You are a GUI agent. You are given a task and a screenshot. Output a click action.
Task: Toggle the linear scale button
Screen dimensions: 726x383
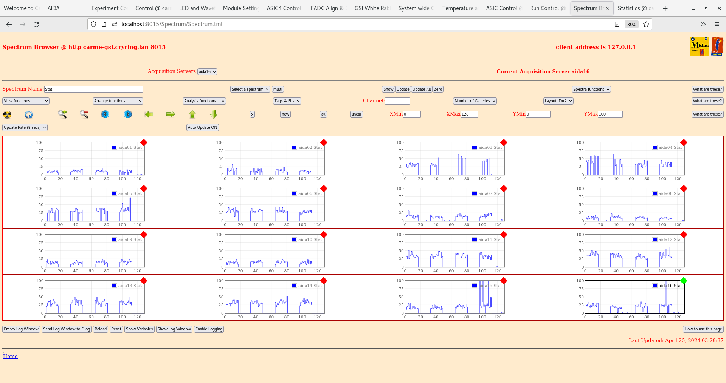pos(356,114)
